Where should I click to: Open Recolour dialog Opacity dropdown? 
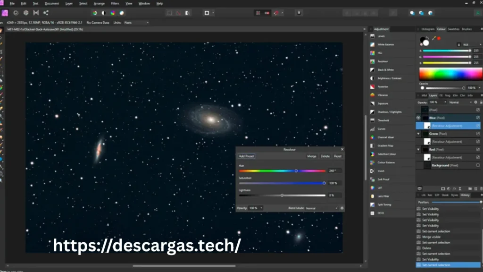(256, 208)
